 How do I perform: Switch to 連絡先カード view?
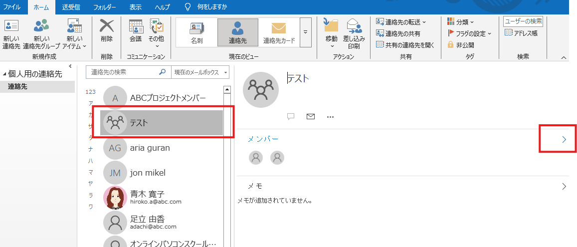click(279, 32)
